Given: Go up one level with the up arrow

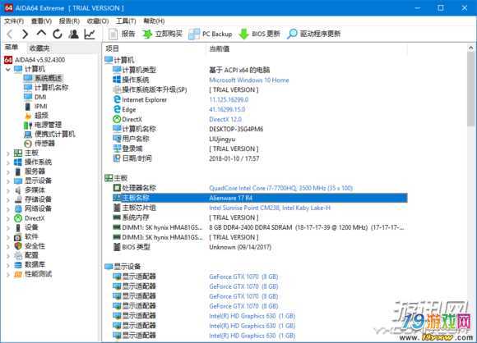Looking at the screenshot, I should tap(41, 34).
